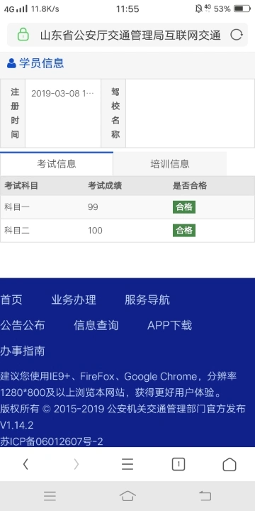Viewport: 255px width, 511px height.
Task: Tap the Android system home button
Action: 127,496
